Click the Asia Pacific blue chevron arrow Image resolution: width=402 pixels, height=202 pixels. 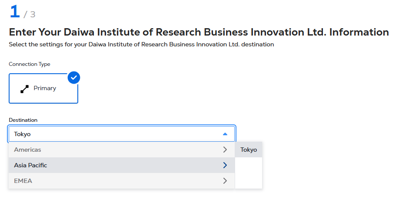coord(225,165)
